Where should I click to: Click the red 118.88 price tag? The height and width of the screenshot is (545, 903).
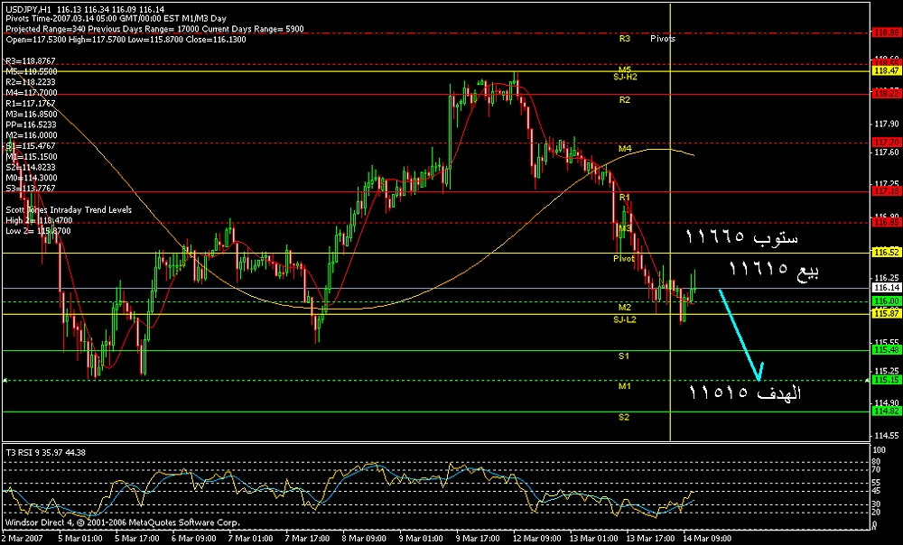884,32
